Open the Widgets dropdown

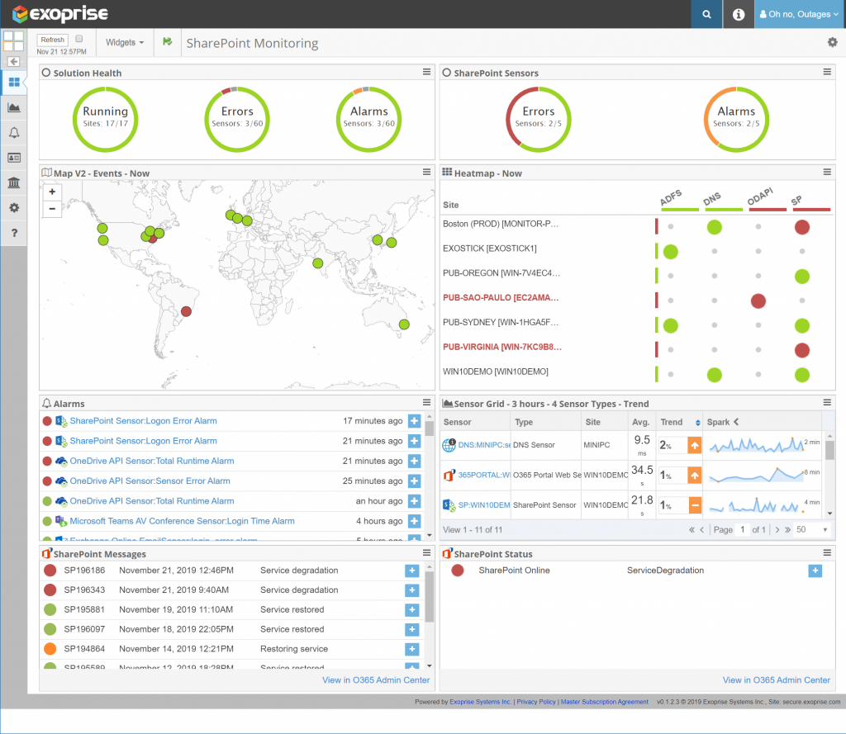[125, 42]
